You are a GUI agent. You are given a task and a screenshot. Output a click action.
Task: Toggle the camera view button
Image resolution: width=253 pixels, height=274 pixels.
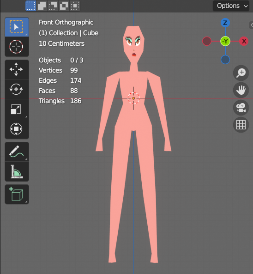coord(241,108)
